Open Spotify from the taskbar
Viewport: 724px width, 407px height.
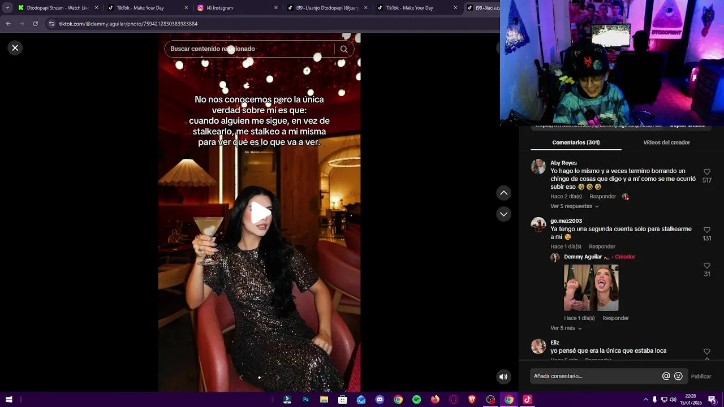click(416, 400)
